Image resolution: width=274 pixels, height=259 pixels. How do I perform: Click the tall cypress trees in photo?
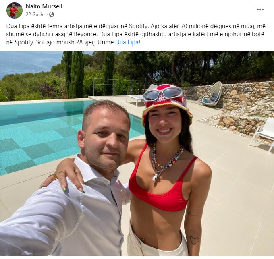click(x=74, y=73)
